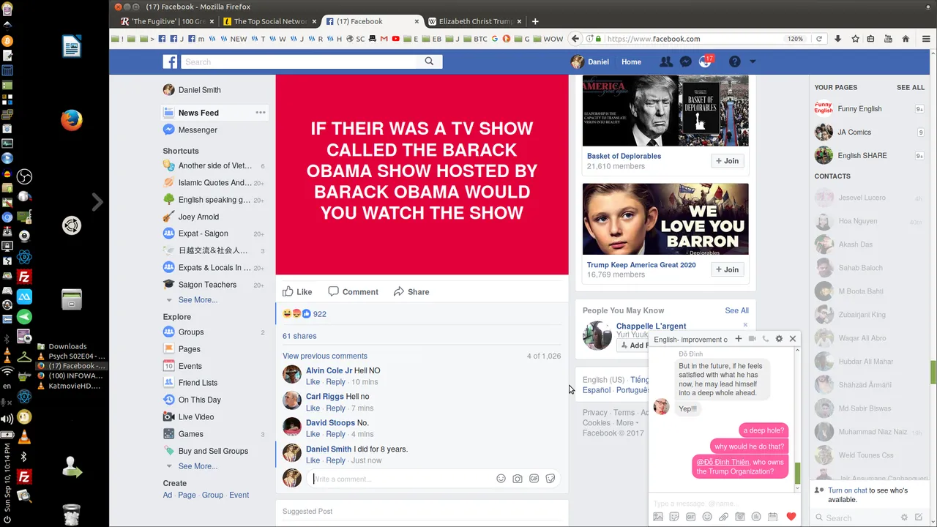The height and width of the screenshot is (527, 937).
Task: Reload the page in Firefox
Action: 819,39
